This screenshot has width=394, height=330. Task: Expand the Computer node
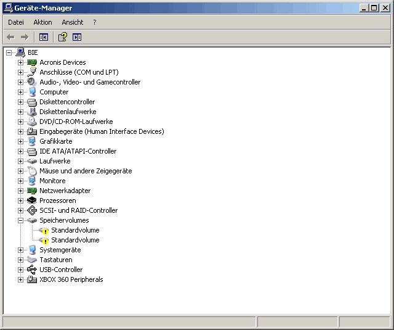click(x=20, y=92)
